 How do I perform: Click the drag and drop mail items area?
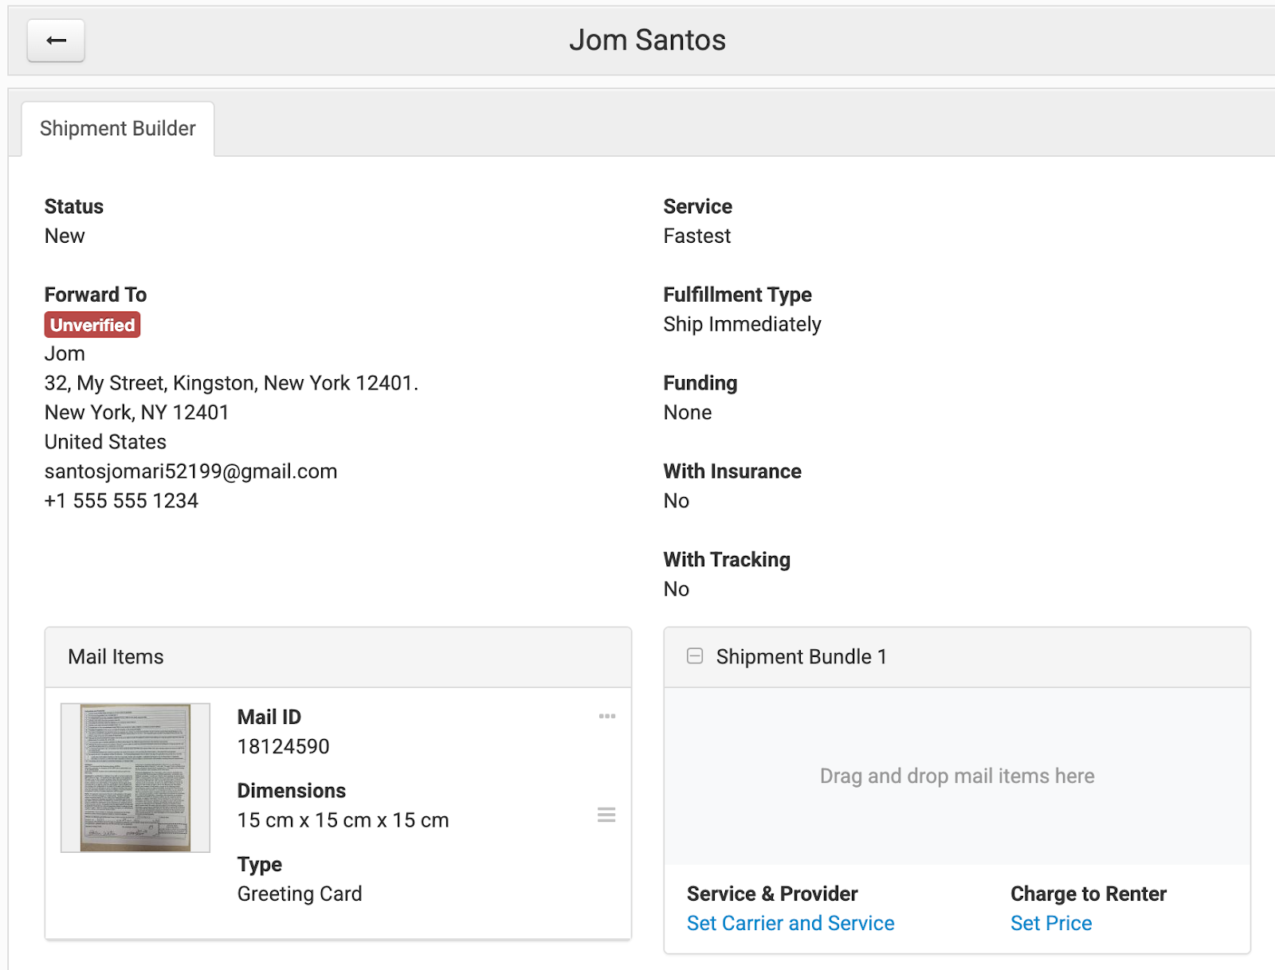[956, 776]
